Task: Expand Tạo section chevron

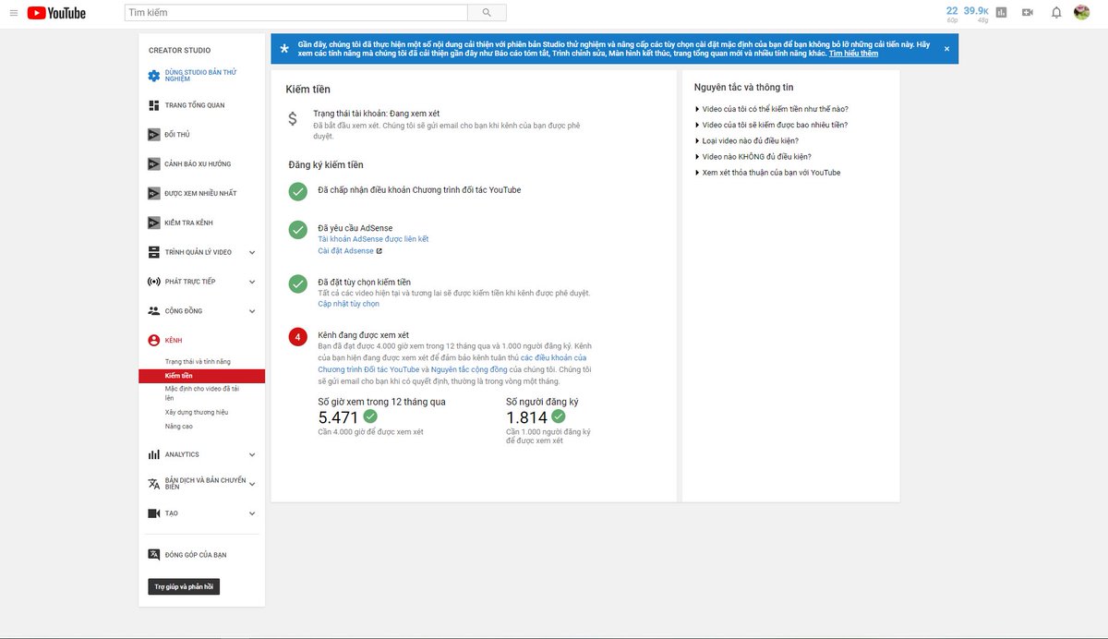Action: coord(252,513)
